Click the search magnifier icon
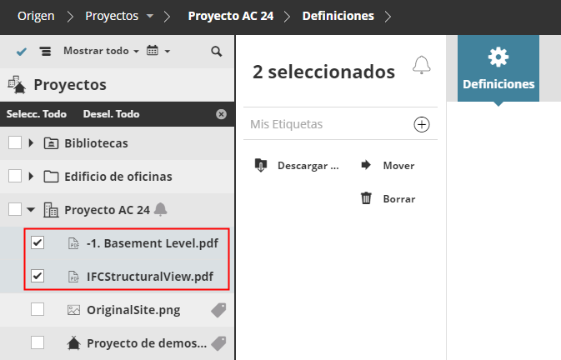This screenshot has width=561, height=360. tap(217, 51)
